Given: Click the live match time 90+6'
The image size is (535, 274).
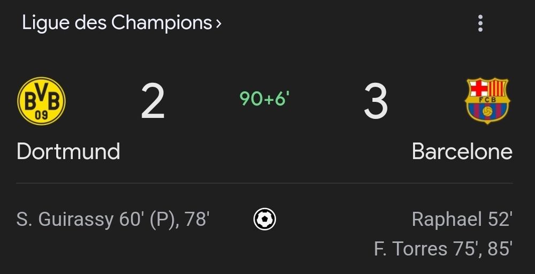Looking at the screenshot, I should (x=264, y=98).
